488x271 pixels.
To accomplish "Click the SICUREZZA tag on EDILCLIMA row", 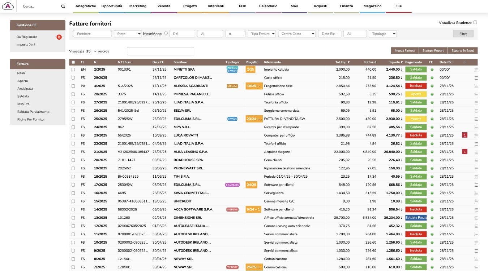I will pos(232,185).
